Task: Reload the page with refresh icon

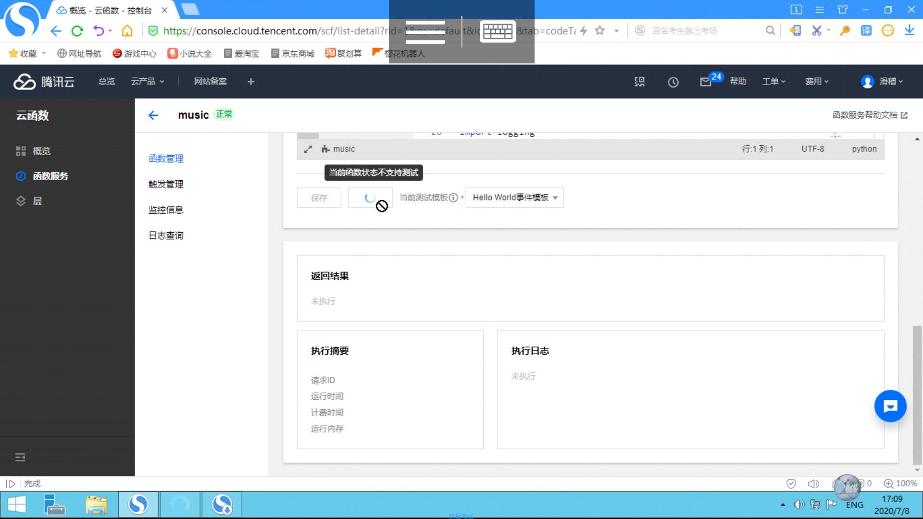Action: [x=77, y=31]
